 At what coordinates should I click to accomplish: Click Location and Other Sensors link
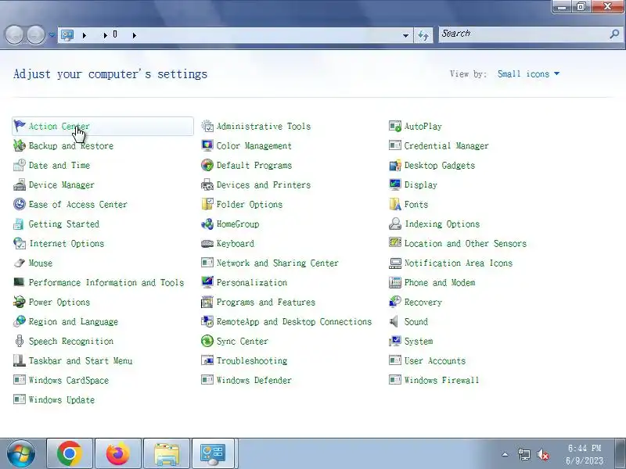coord(466,244)
